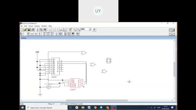Screen dimensions: 196x110
Task: Open Yandex browser from the taskbar
Action: (x=77, y=108)
